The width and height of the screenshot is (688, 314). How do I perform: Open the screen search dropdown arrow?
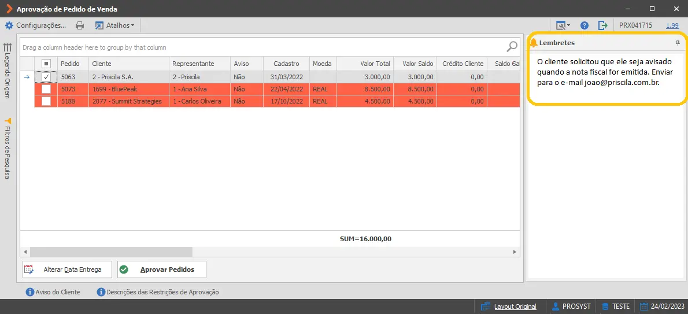tap(569, 25)
